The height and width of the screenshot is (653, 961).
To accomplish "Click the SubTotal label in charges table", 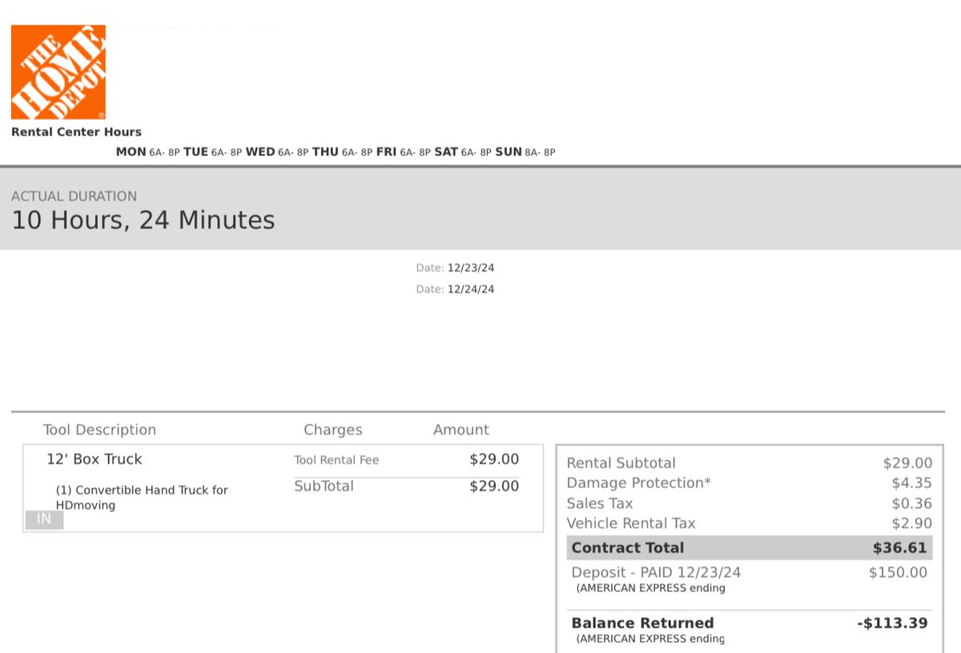I will (x=324, y=487).
